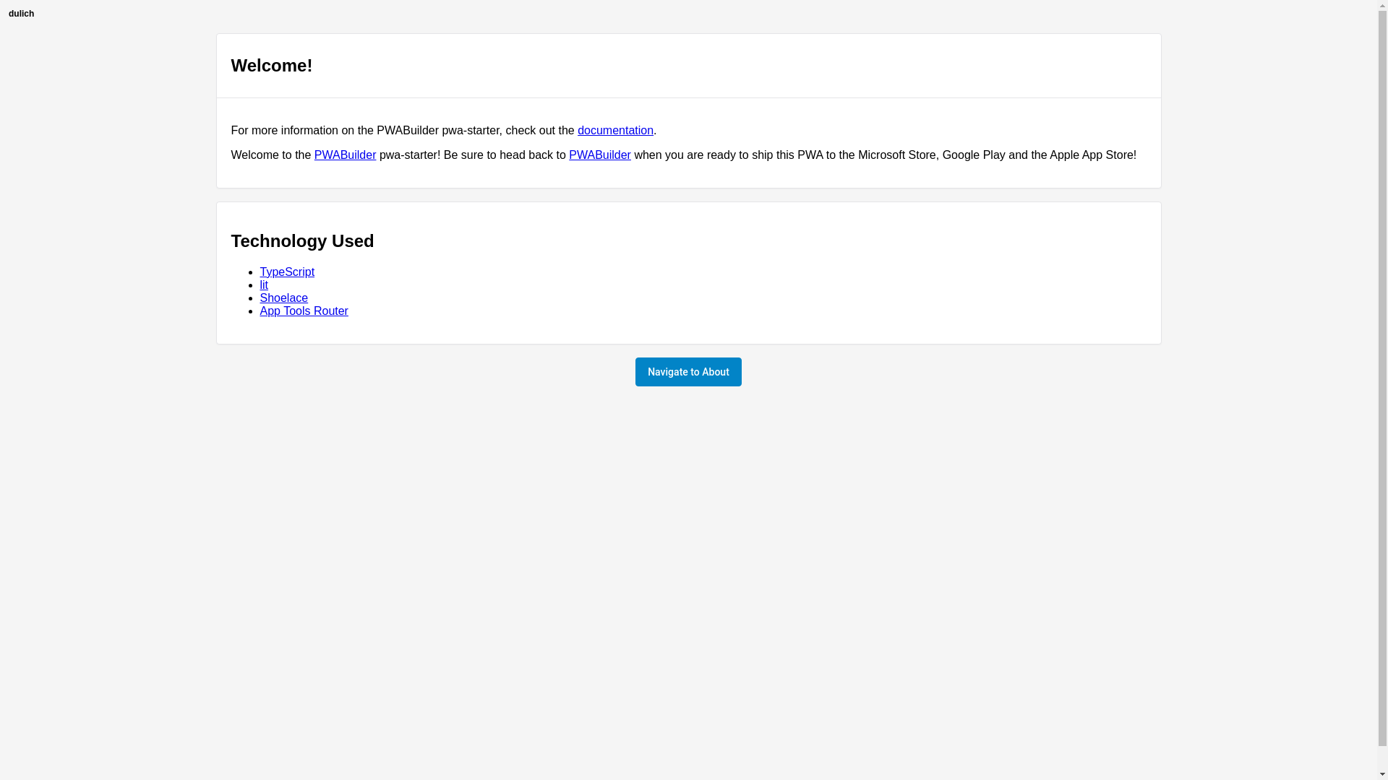
Task: Open the lit link
Action: coord(264,285)
